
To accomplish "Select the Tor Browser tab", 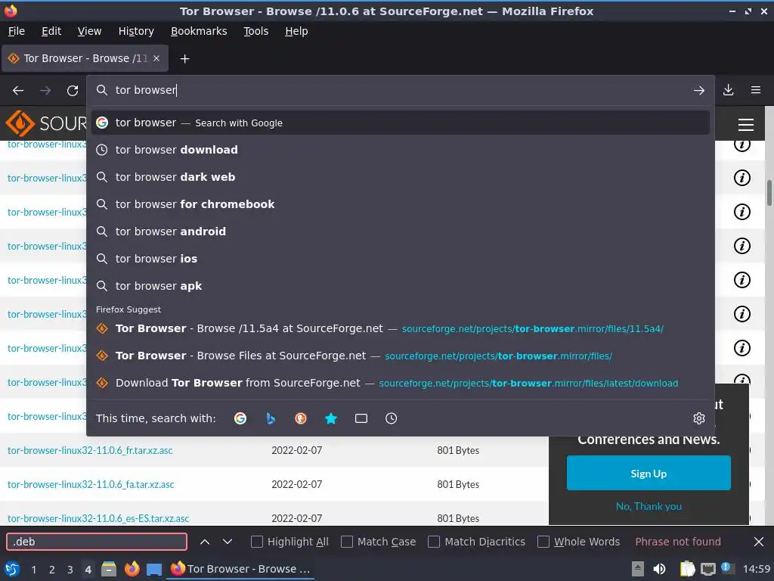I will (85, 58).
